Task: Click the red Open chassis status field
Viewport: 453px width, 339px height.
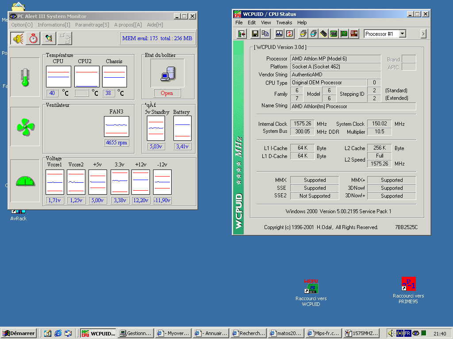Action: (x=167, y=93)
